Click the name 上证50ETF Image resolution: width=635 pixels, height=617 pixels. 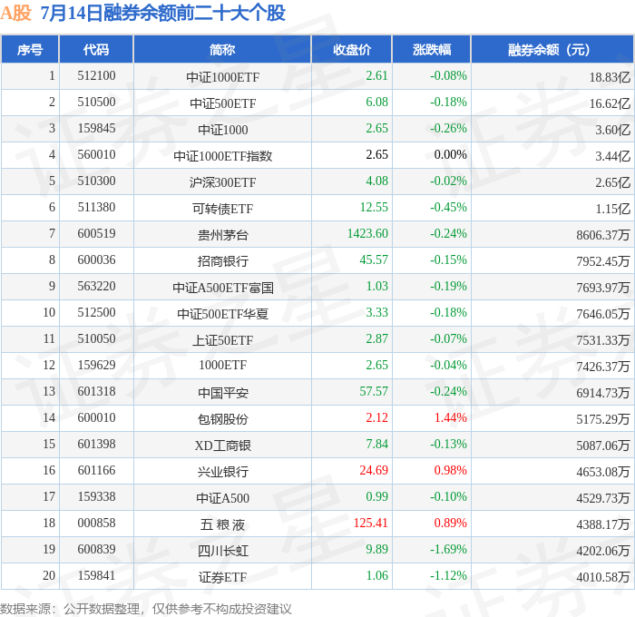pos(223,340)
